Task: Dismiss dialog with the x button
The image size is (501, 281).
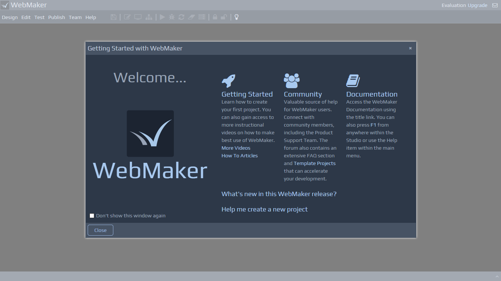Action: pyautogui.click(x=410, y=48)
